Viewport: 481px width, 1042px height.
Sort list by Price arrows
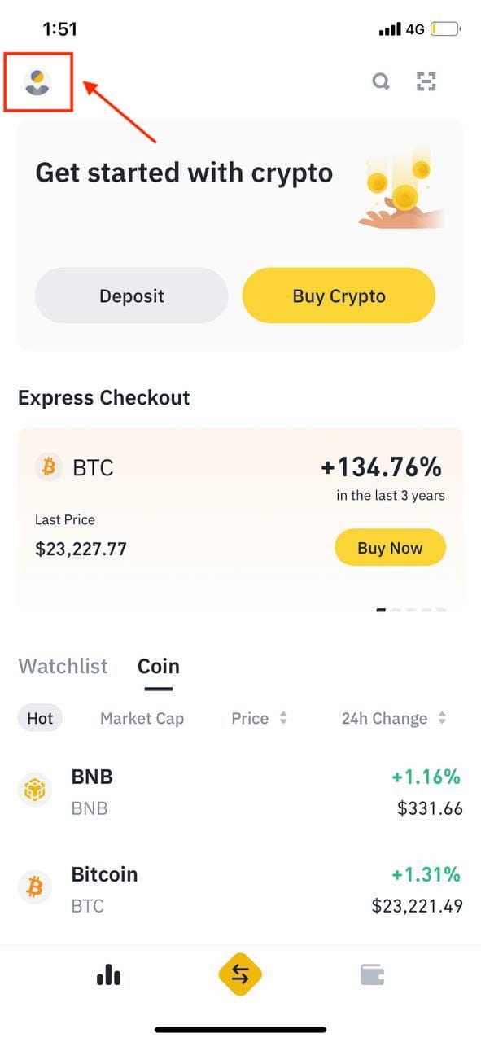pos(283,718)
